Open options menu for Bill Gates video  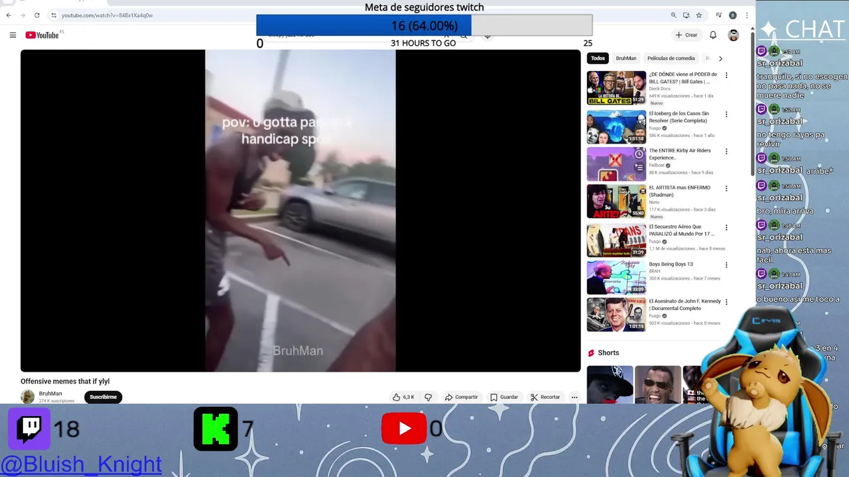coord(726,76)
